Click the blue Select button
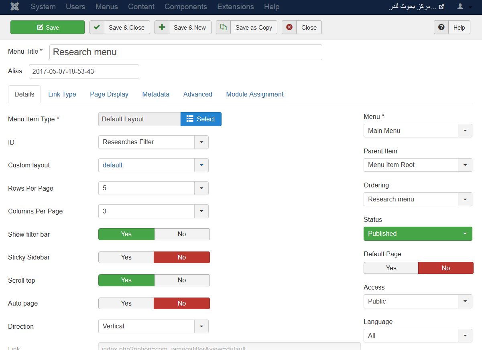Screen dimensions: 482x350 pos(201,119)
